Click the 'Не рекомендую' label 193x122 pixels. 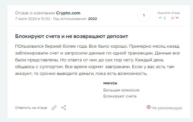point(166,108)
